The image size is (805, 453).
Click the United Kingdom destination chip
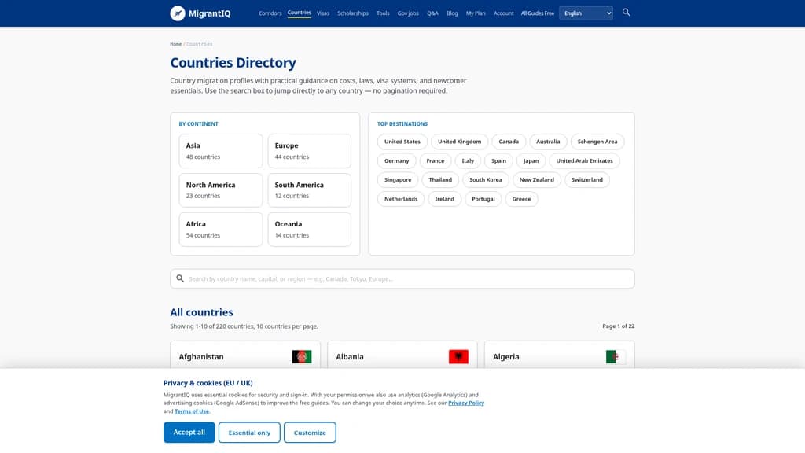459,142
